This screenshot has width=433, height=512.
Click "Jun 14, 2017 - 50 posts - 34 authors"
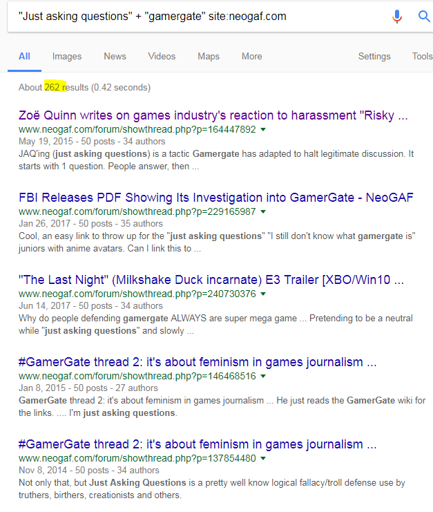point(90,306)
